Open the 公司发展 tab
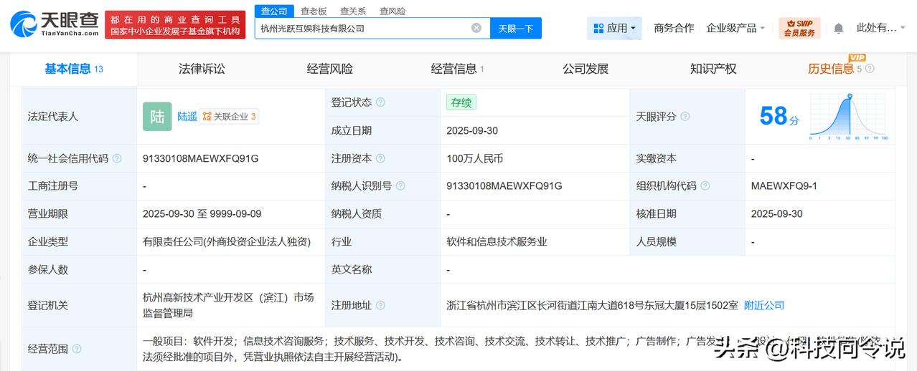 click(586, 69)
